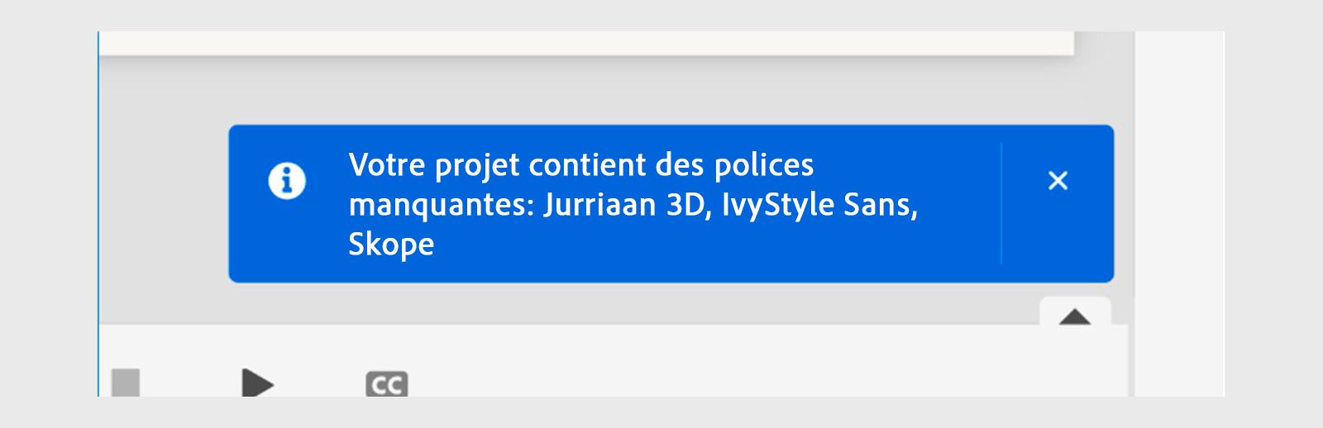The height and width of the screenshot is (428, 1323).
Task: Click the word "polices" in the notification
Action: (763, 165)
